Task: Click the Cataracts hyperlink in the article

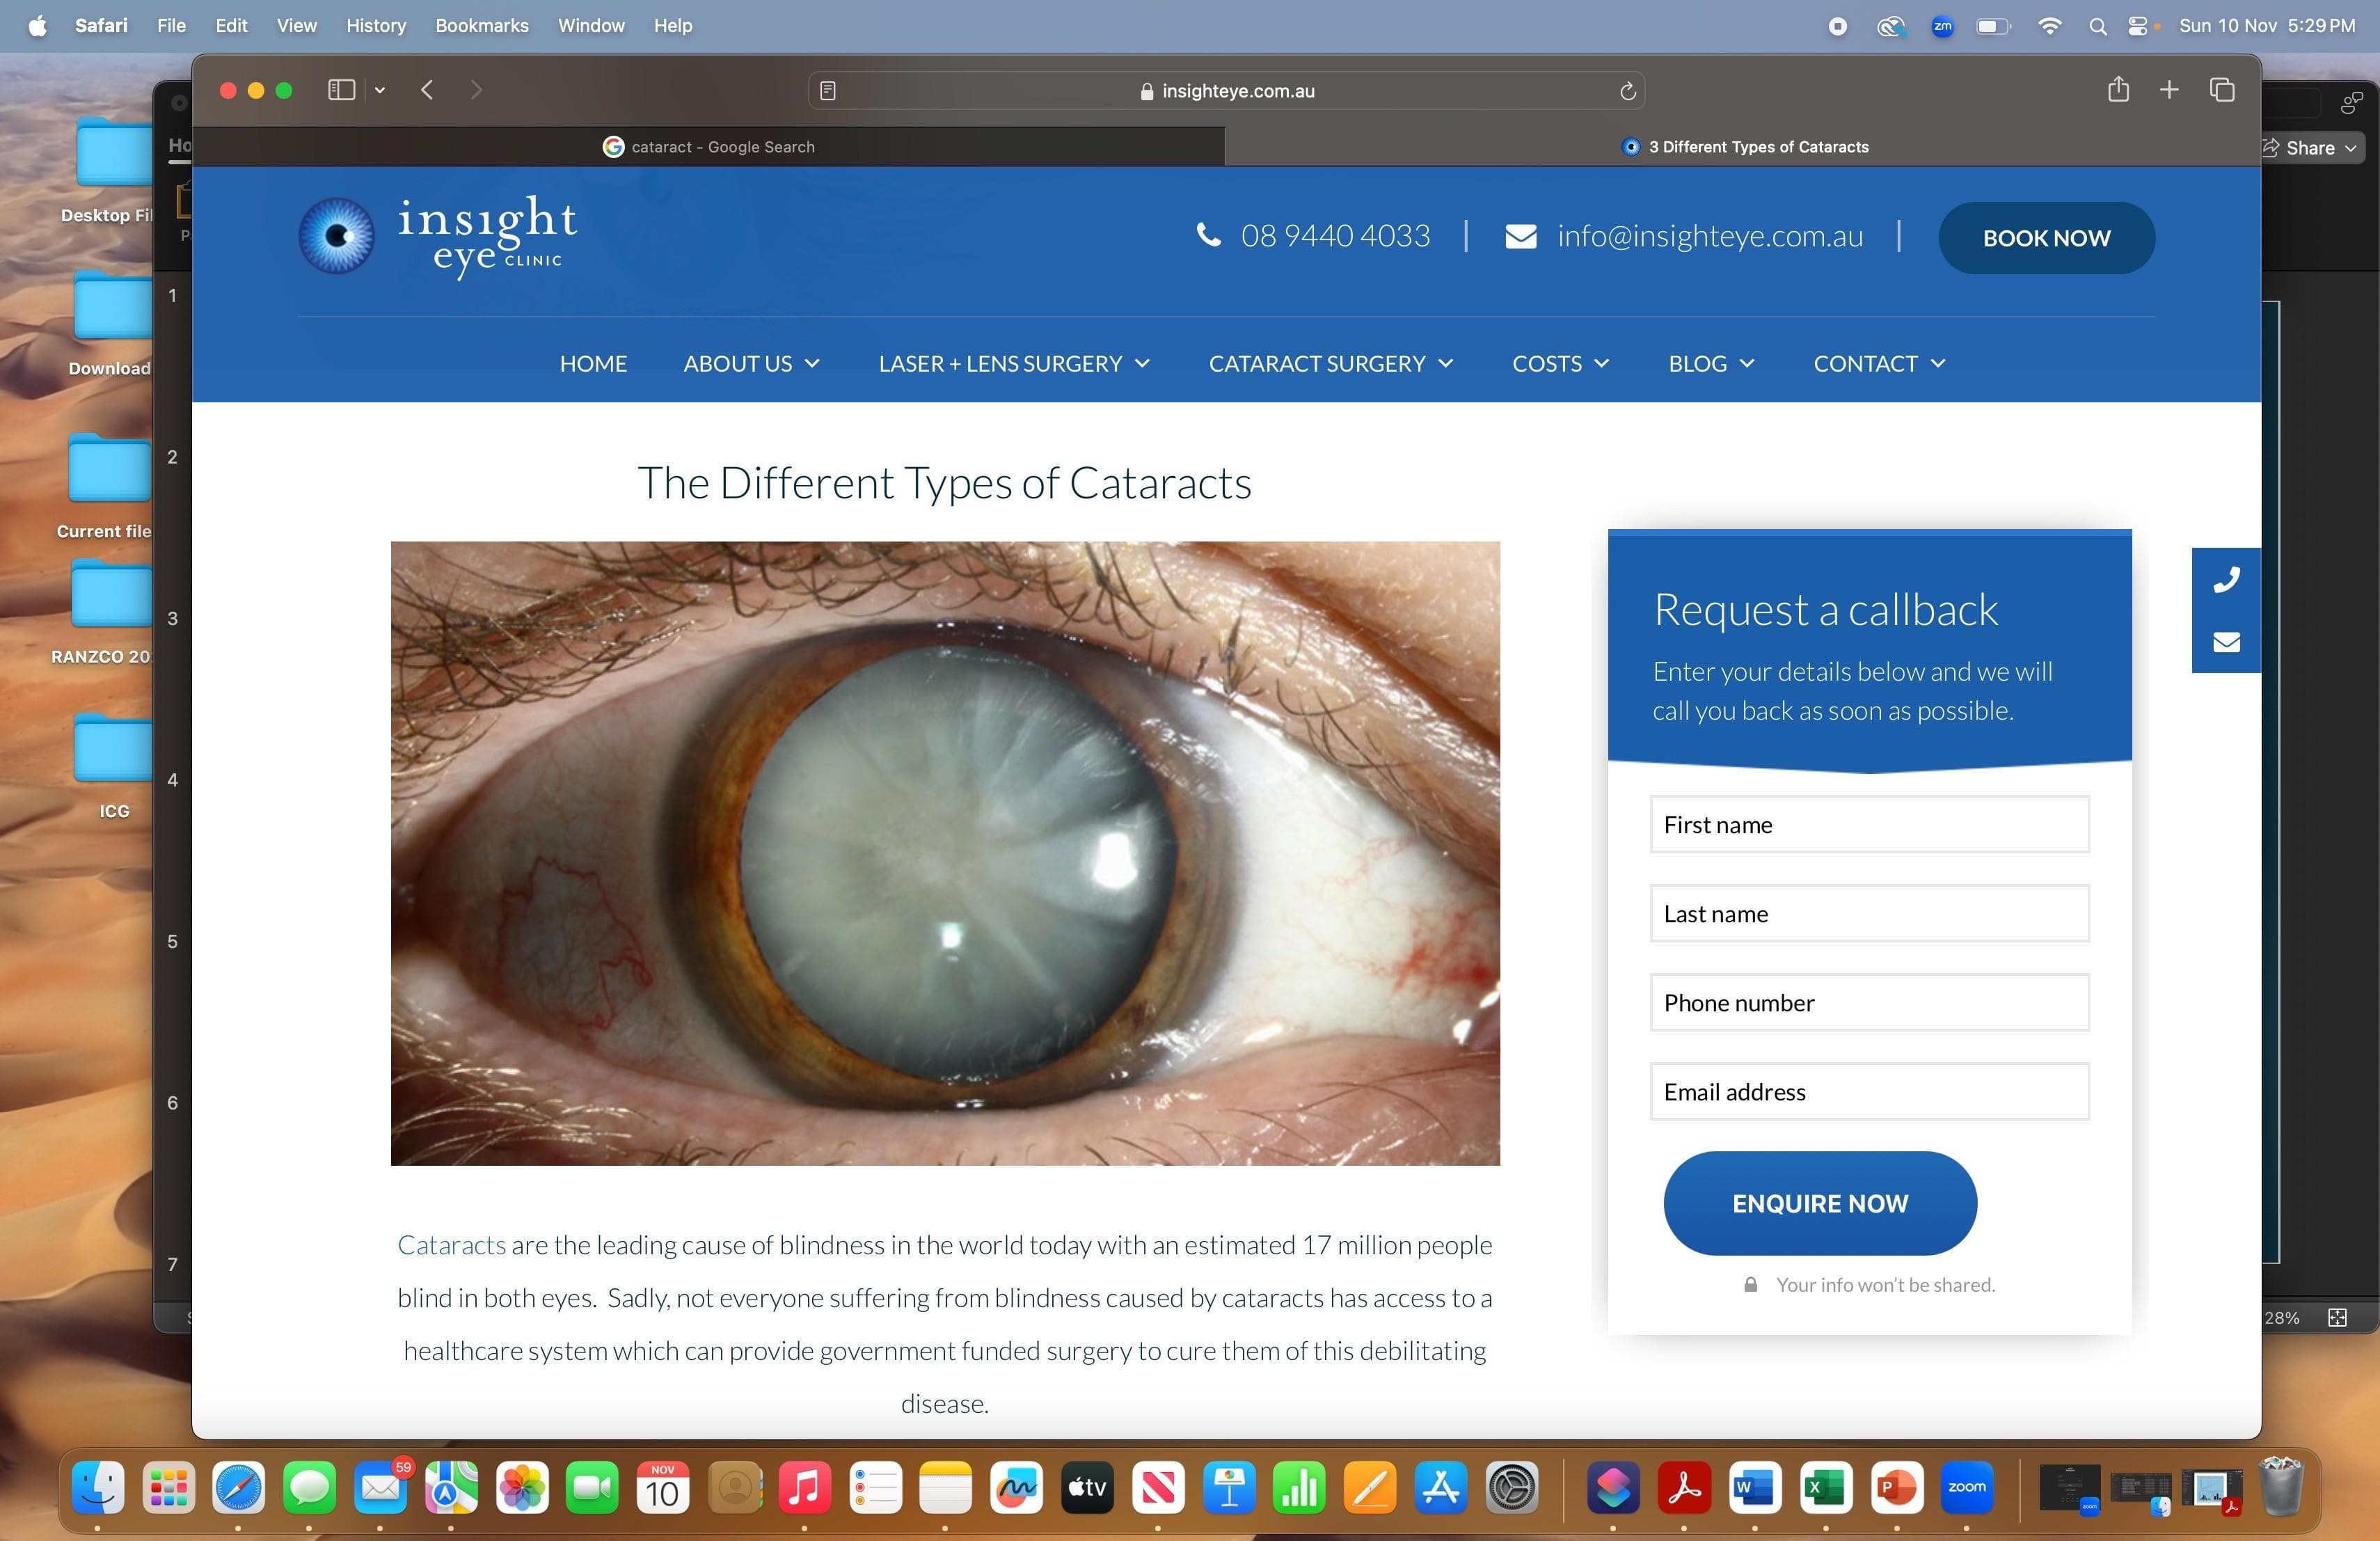Action: tap(451, 1245)
